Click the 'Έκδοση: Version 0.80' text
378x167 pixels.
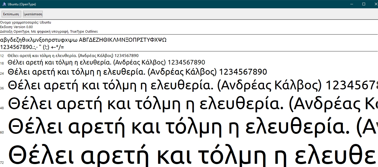[16, 27]
